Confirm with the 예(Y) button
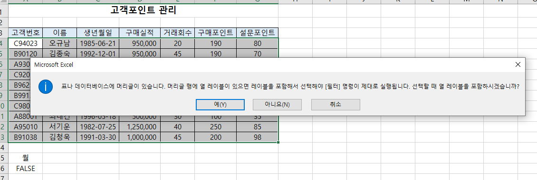 [220, 105]
